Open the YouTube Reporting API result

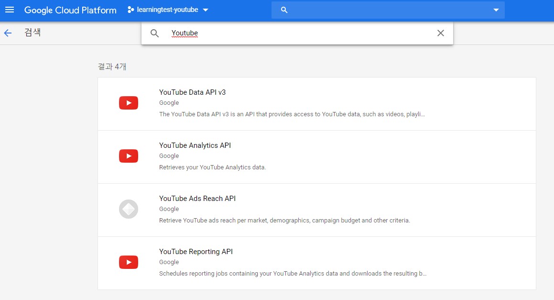[x=317, y=263]
